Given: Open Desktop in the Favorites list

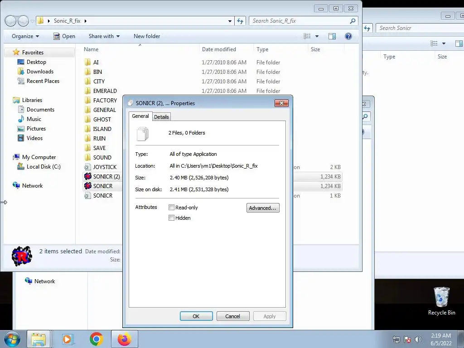Looking at the screenshot, I should click(36, 62).
